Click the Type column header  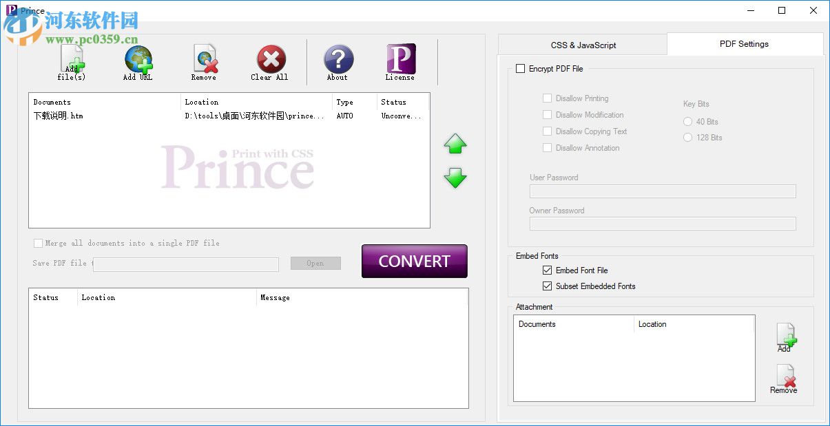pyautogui.click(x=355, y=102)
